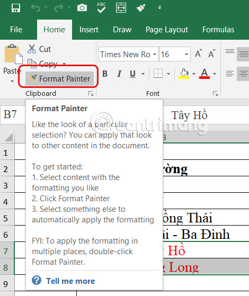Screen dimensions: 249x296
Task: Click the table layout icon in quick access toolbar
Action: (121, 7)
